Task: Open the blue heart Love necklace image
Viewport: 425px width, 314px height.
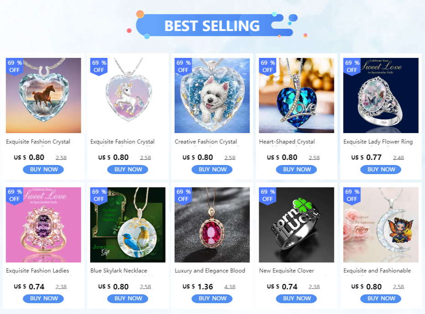Action: tap(296, 95)
